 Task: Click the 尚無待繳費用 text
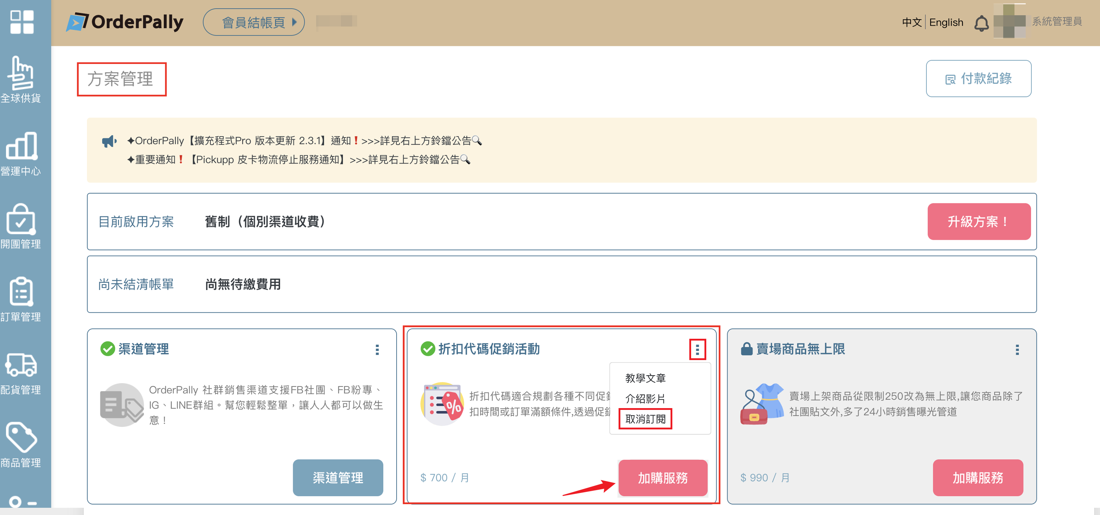pos(243,284)
